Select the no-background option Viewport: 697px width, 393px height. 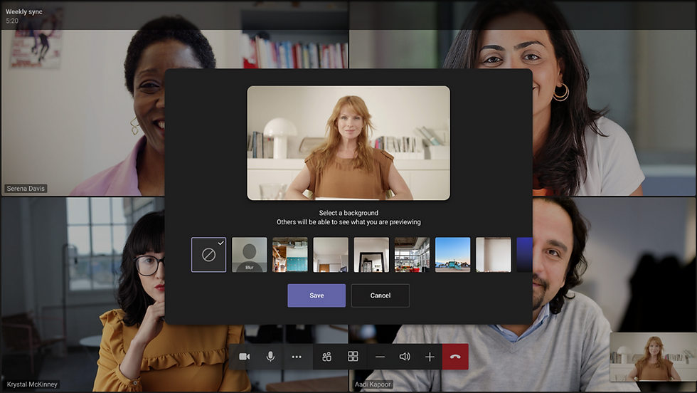click(208, 255)
